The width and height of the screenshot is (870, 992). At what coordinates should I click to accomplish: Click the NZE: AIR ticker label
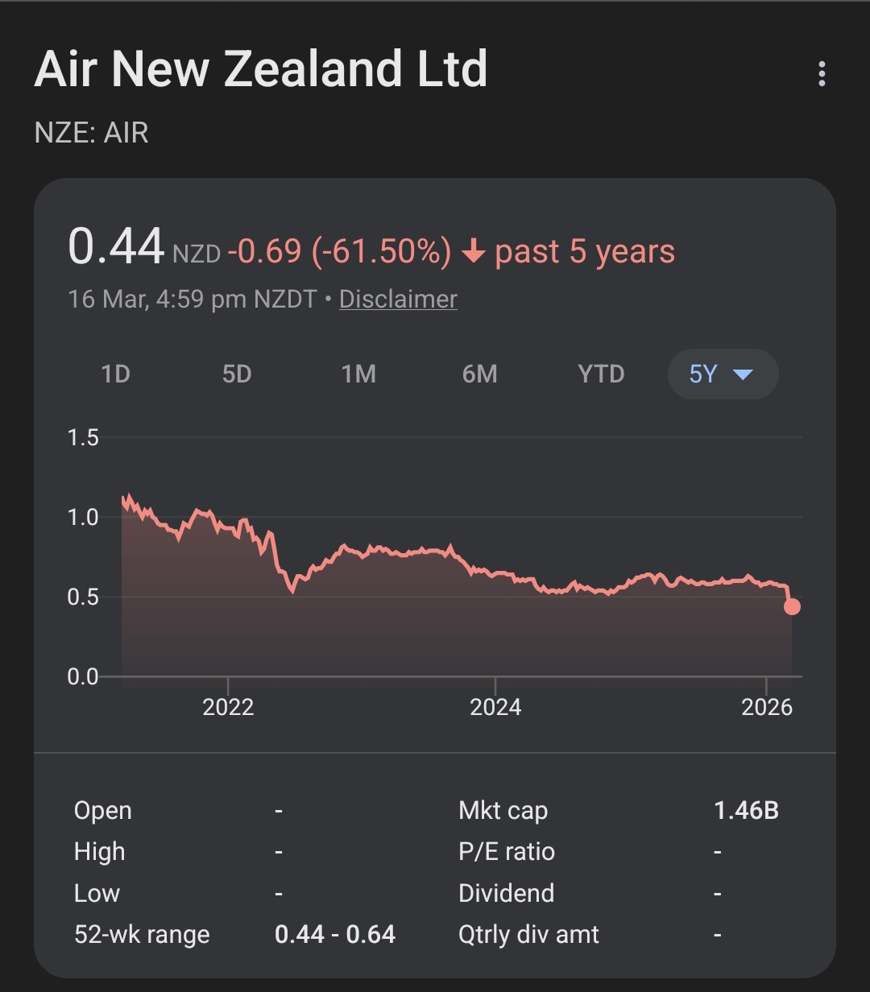pyautogui.click(x=92, y=133)
